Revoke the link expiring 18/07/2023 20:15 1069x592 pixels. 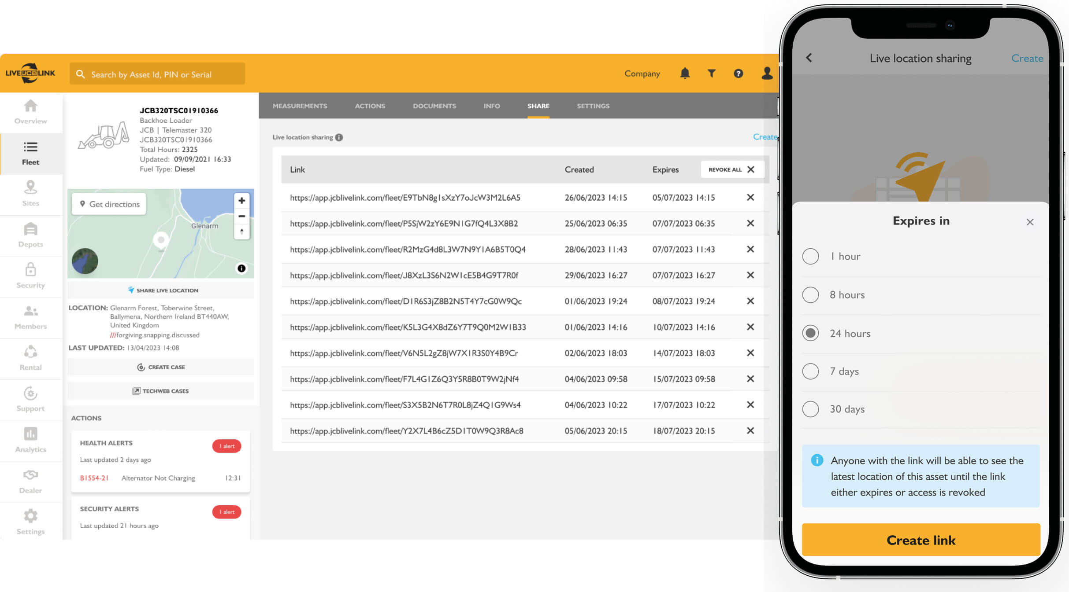(x=750, y=430)
